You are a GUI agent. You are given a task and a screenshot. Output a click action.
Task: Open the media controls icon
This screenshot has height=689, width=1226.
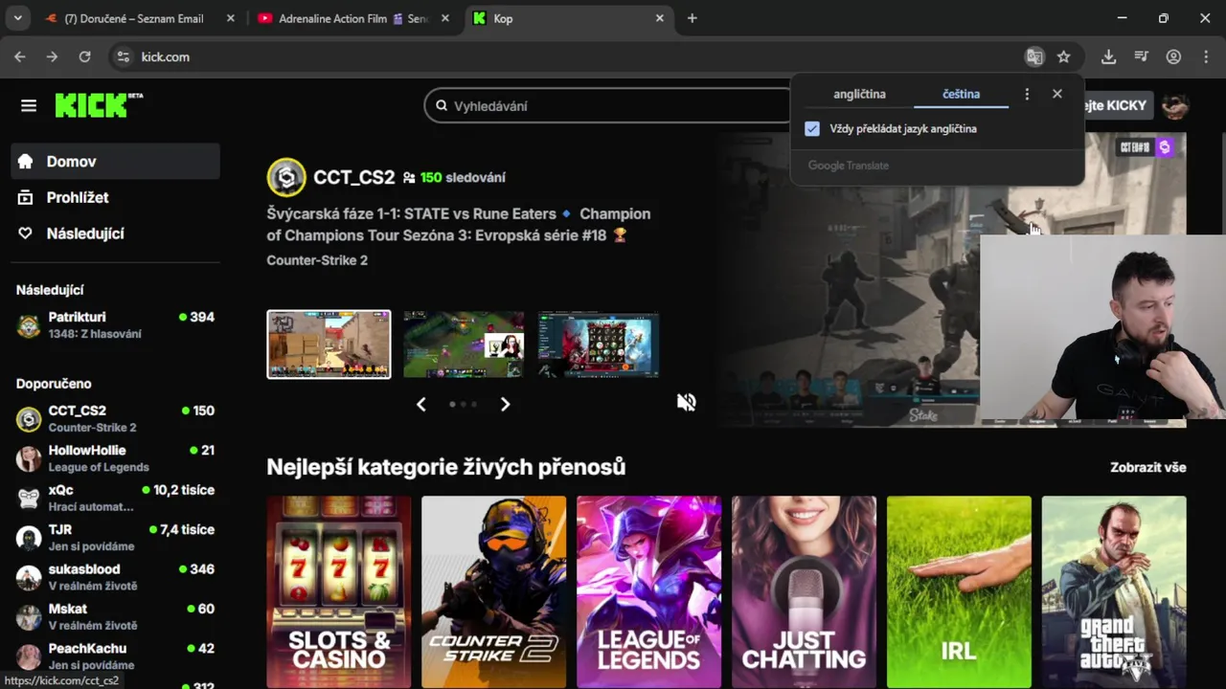(1141, 56)
